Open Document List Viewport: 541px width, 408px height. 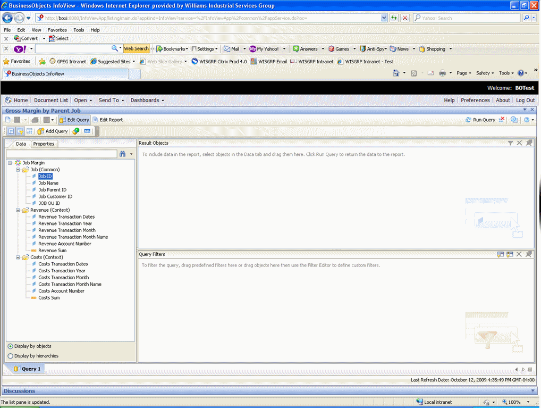tap(51, 100)
